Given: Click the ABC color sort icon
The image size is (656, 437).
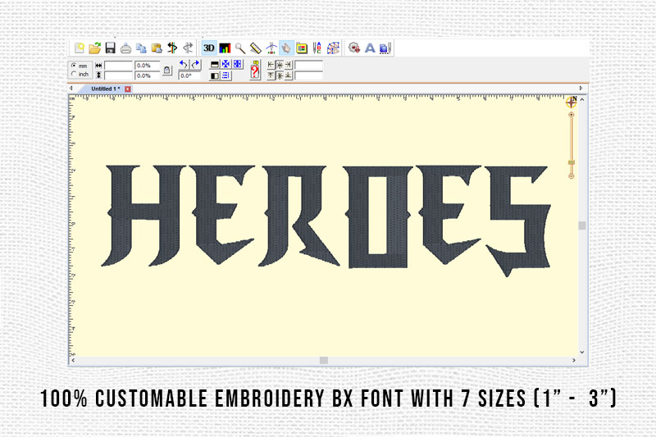Looking at the screenshot, I should point(317,48).
